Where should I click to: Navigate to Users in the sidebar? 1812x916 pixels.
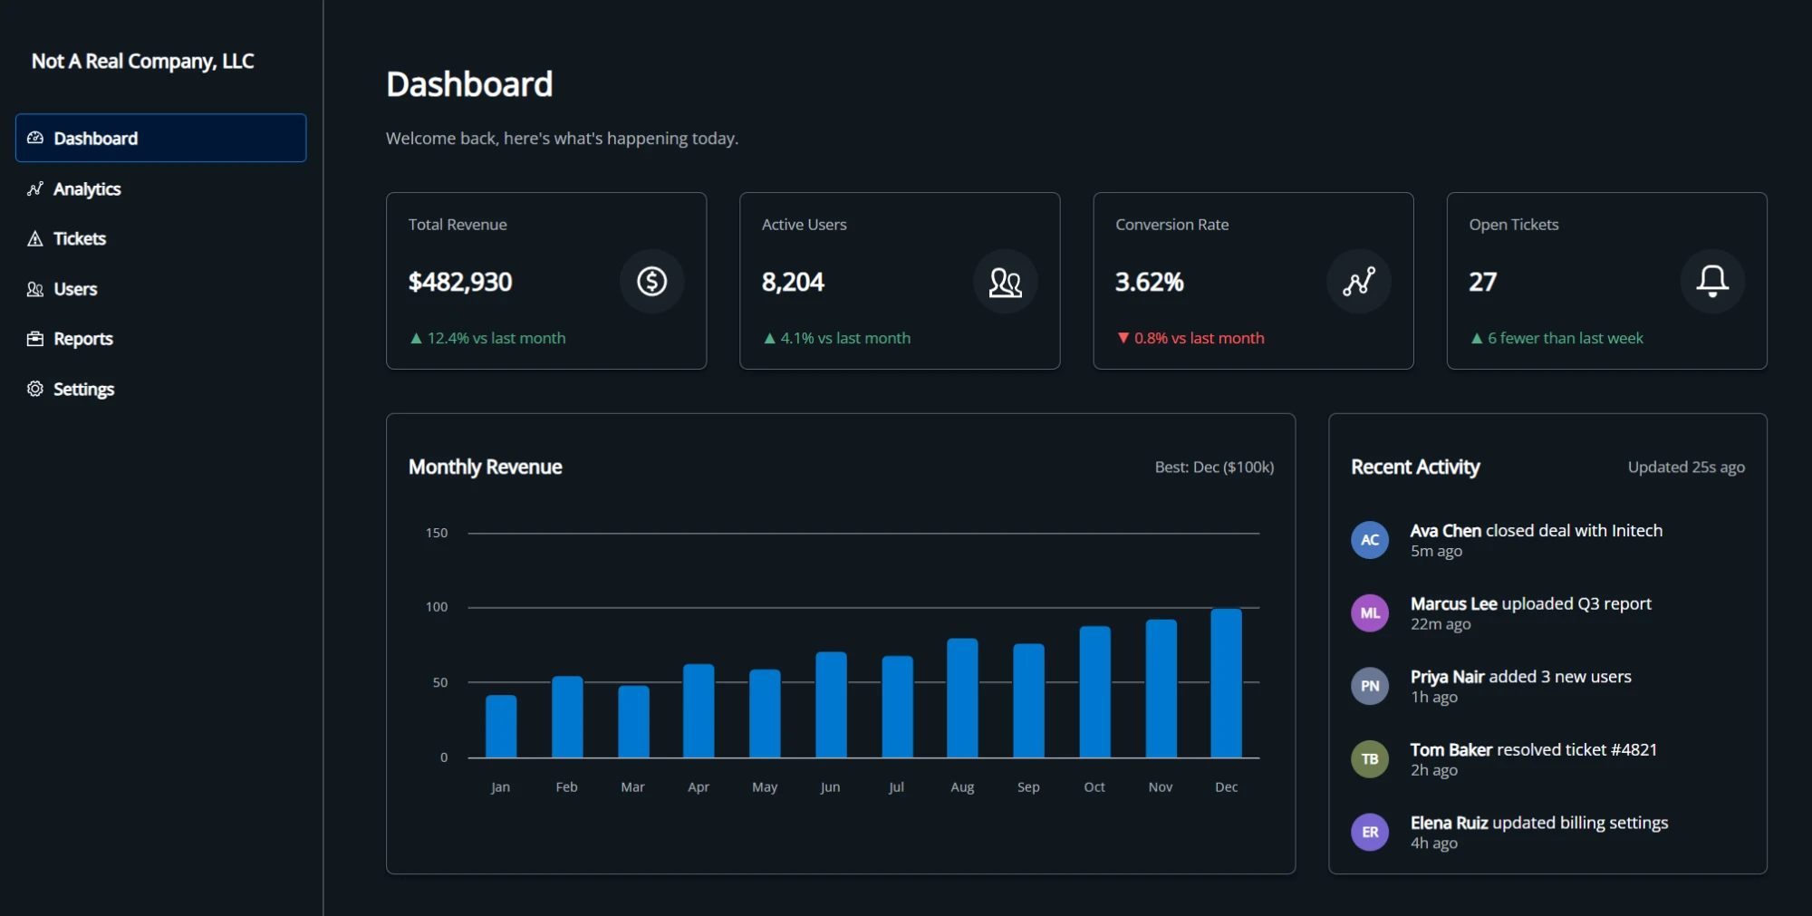(x=161, y=289)
